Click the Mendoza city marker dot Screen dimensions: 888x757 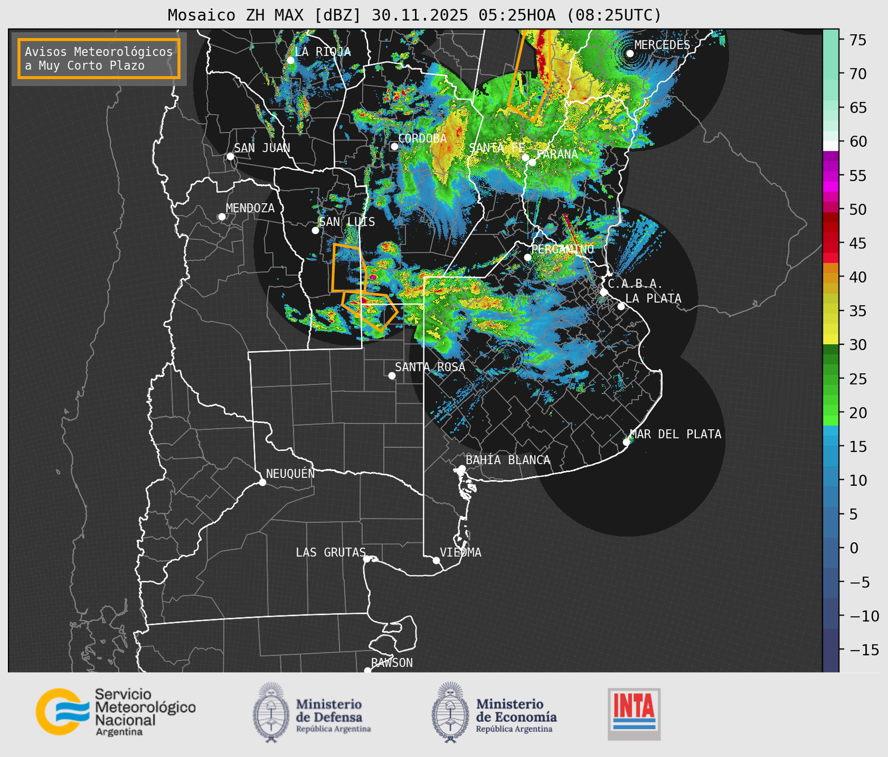coord(222,217)
